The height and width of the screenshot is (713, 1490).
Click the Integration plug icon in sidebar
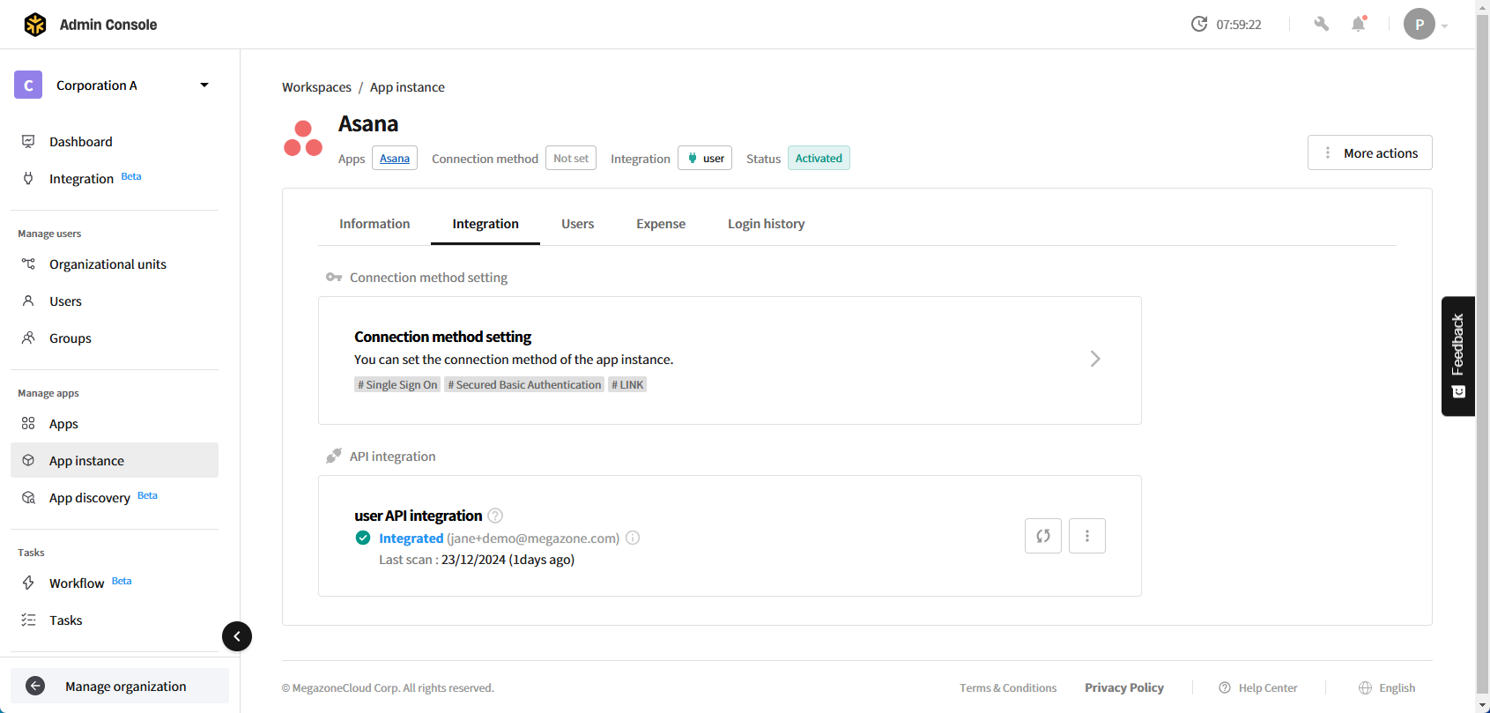(28, 178)
